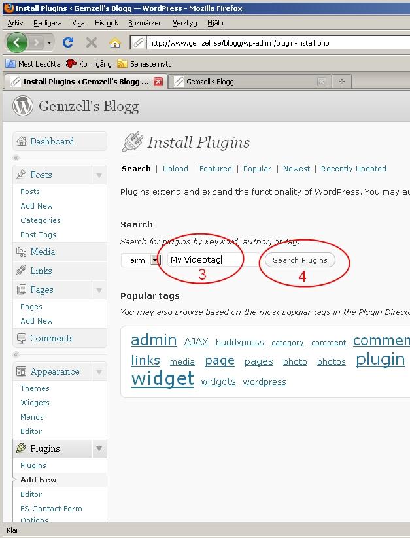Open the Themes submenu item
410x538 pixels.
tap(35, 388)
